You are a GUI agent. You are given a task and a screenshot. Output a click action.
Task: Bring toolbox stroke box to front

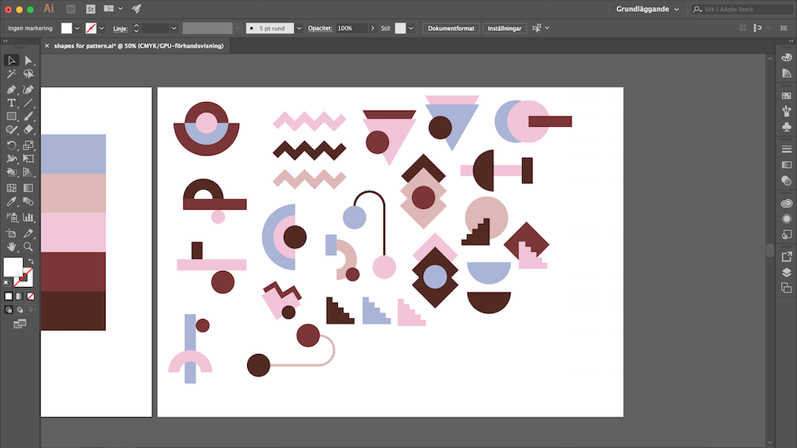tap(26, 280)
